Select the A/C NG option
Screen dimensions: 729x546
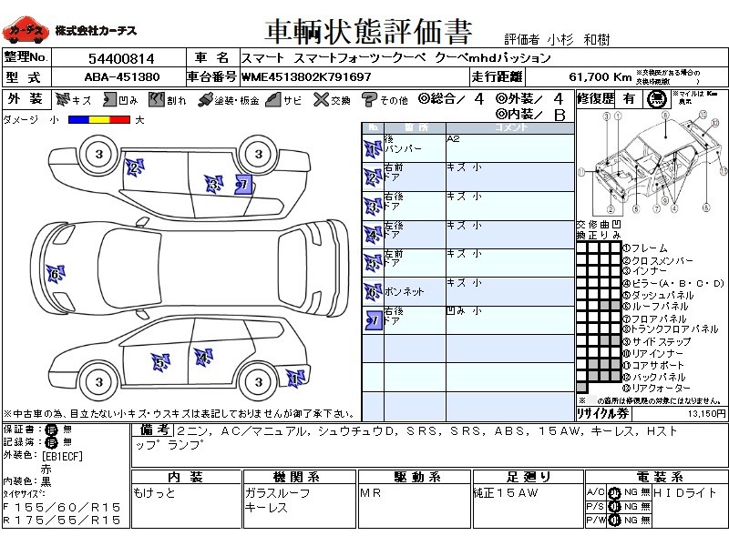point(631,492)
